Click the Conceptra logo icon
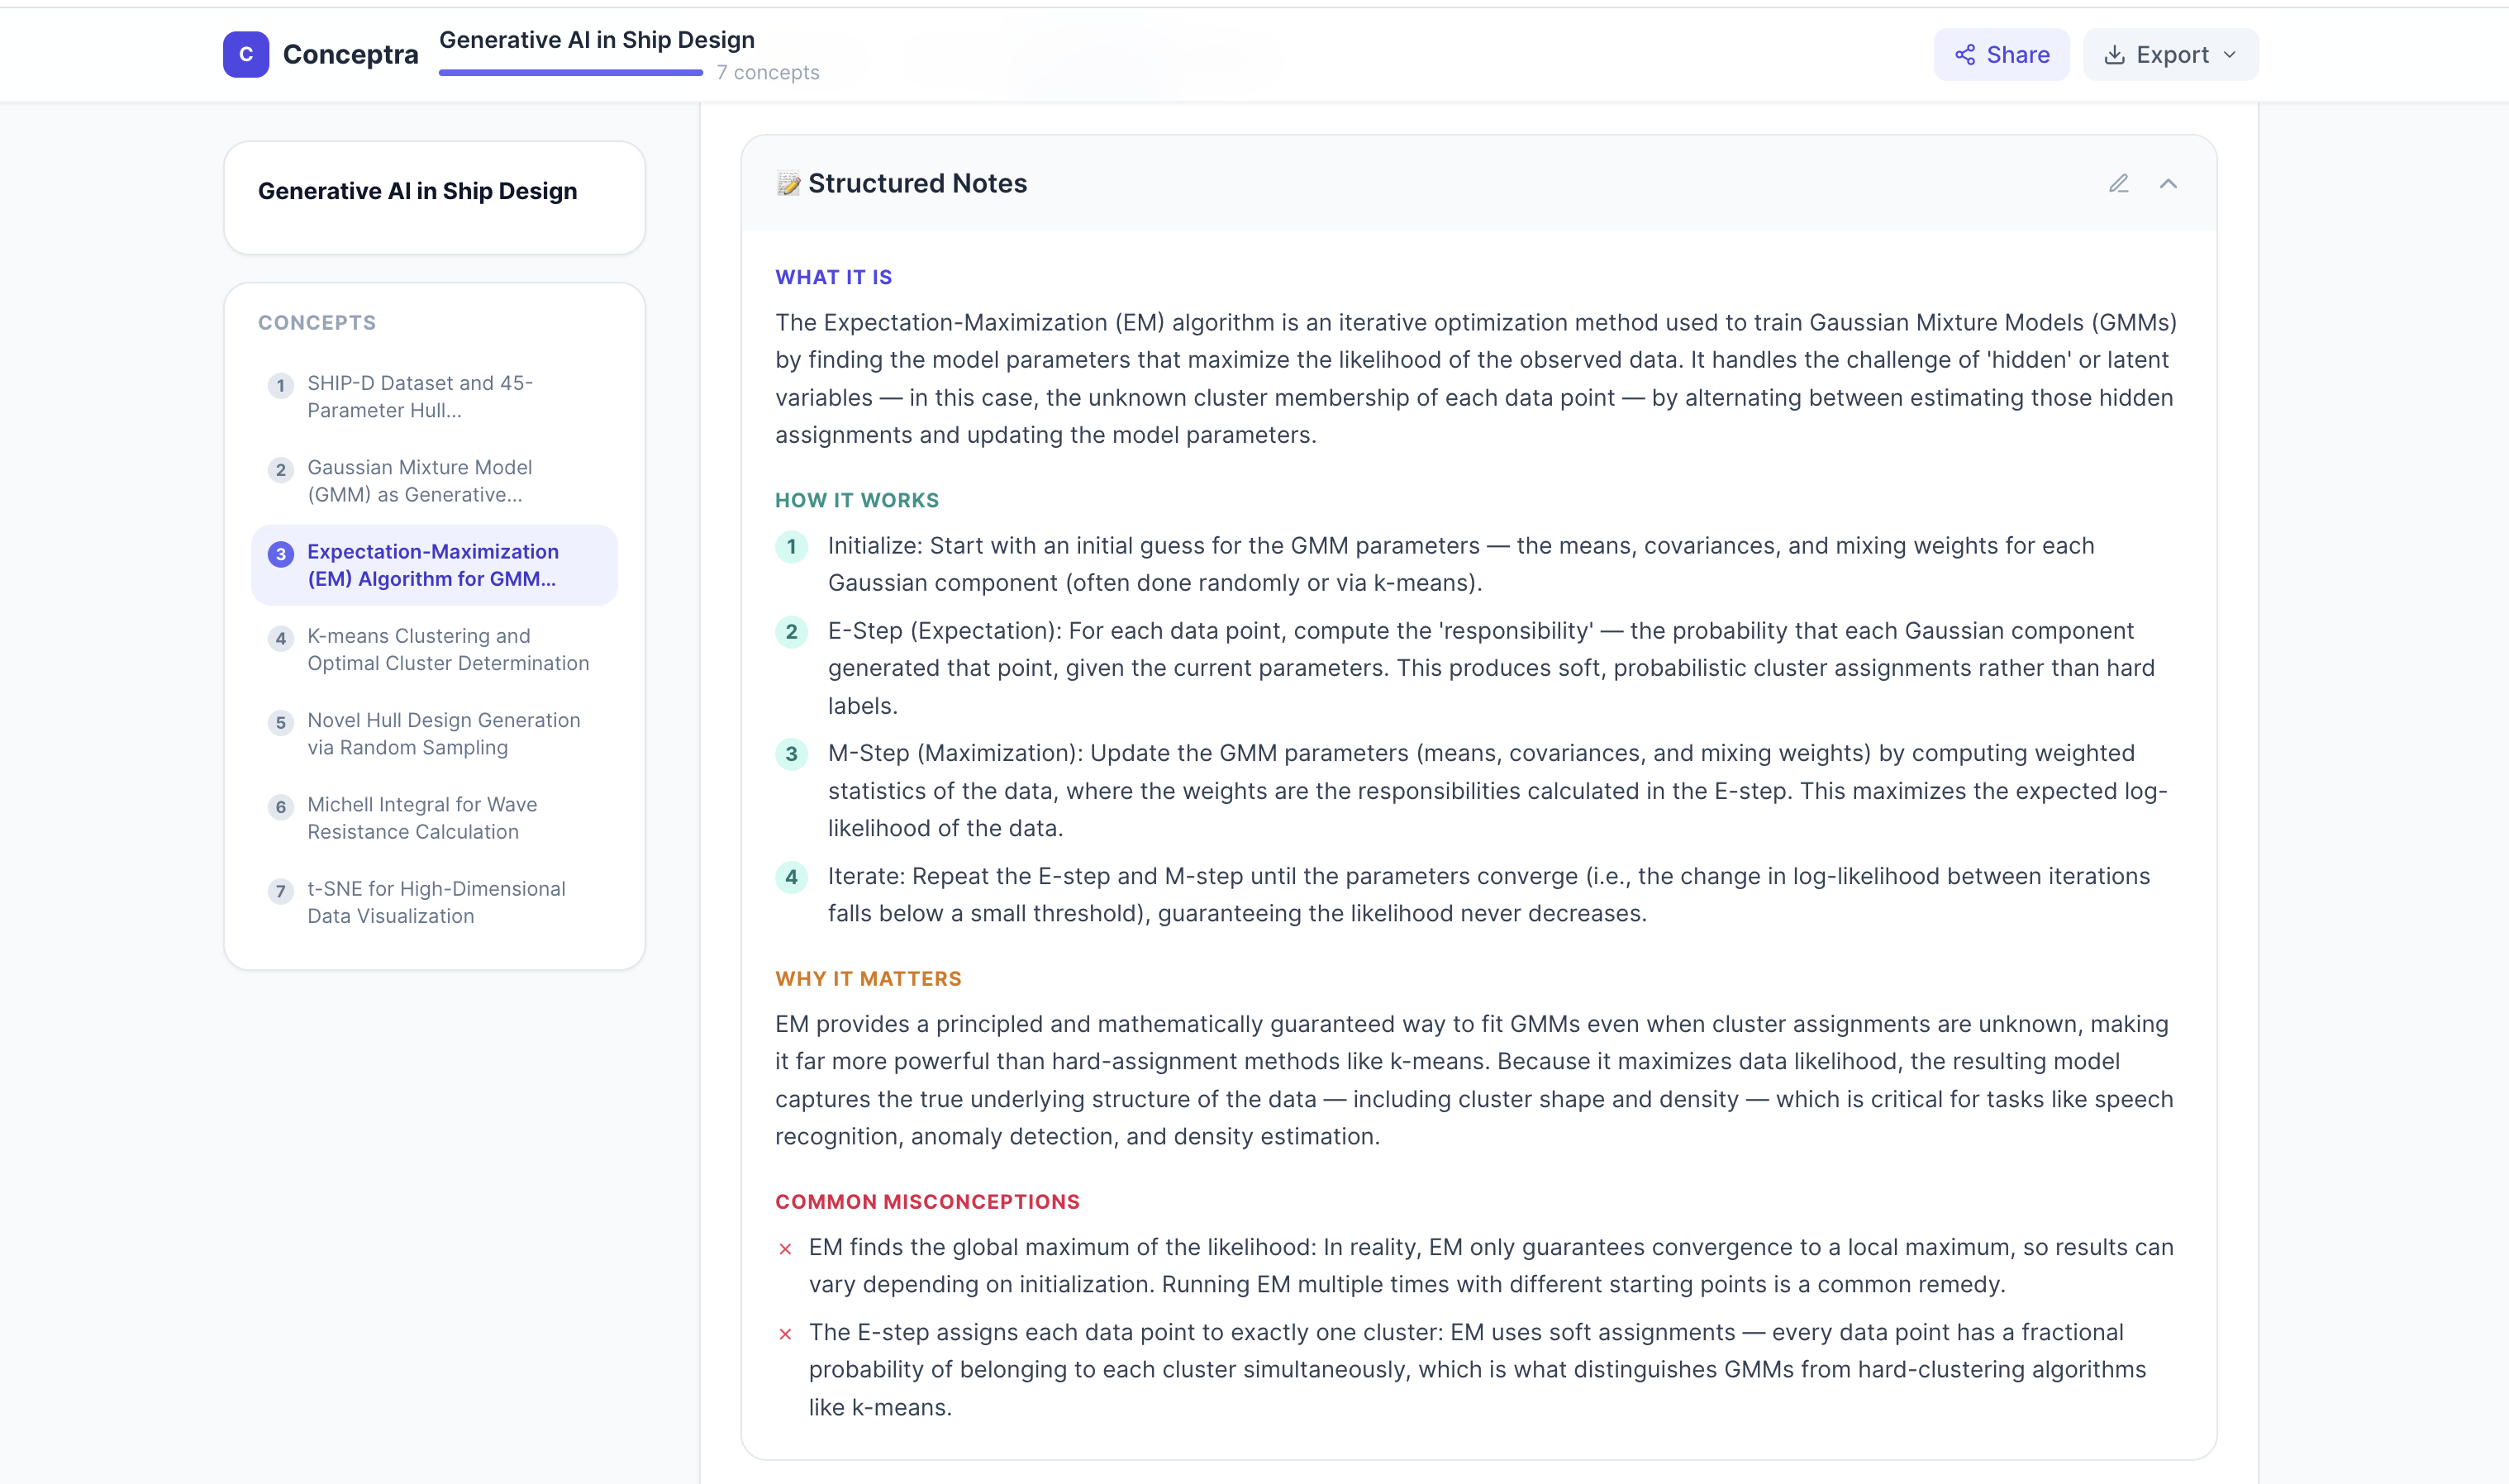This screenshot has width=2509, height=1484. pos(246,54)
